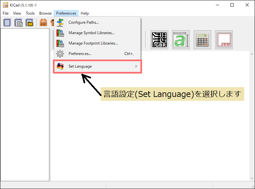Open the Tools menu
Screen dimensions: 255x189
[x=30, y=13]
